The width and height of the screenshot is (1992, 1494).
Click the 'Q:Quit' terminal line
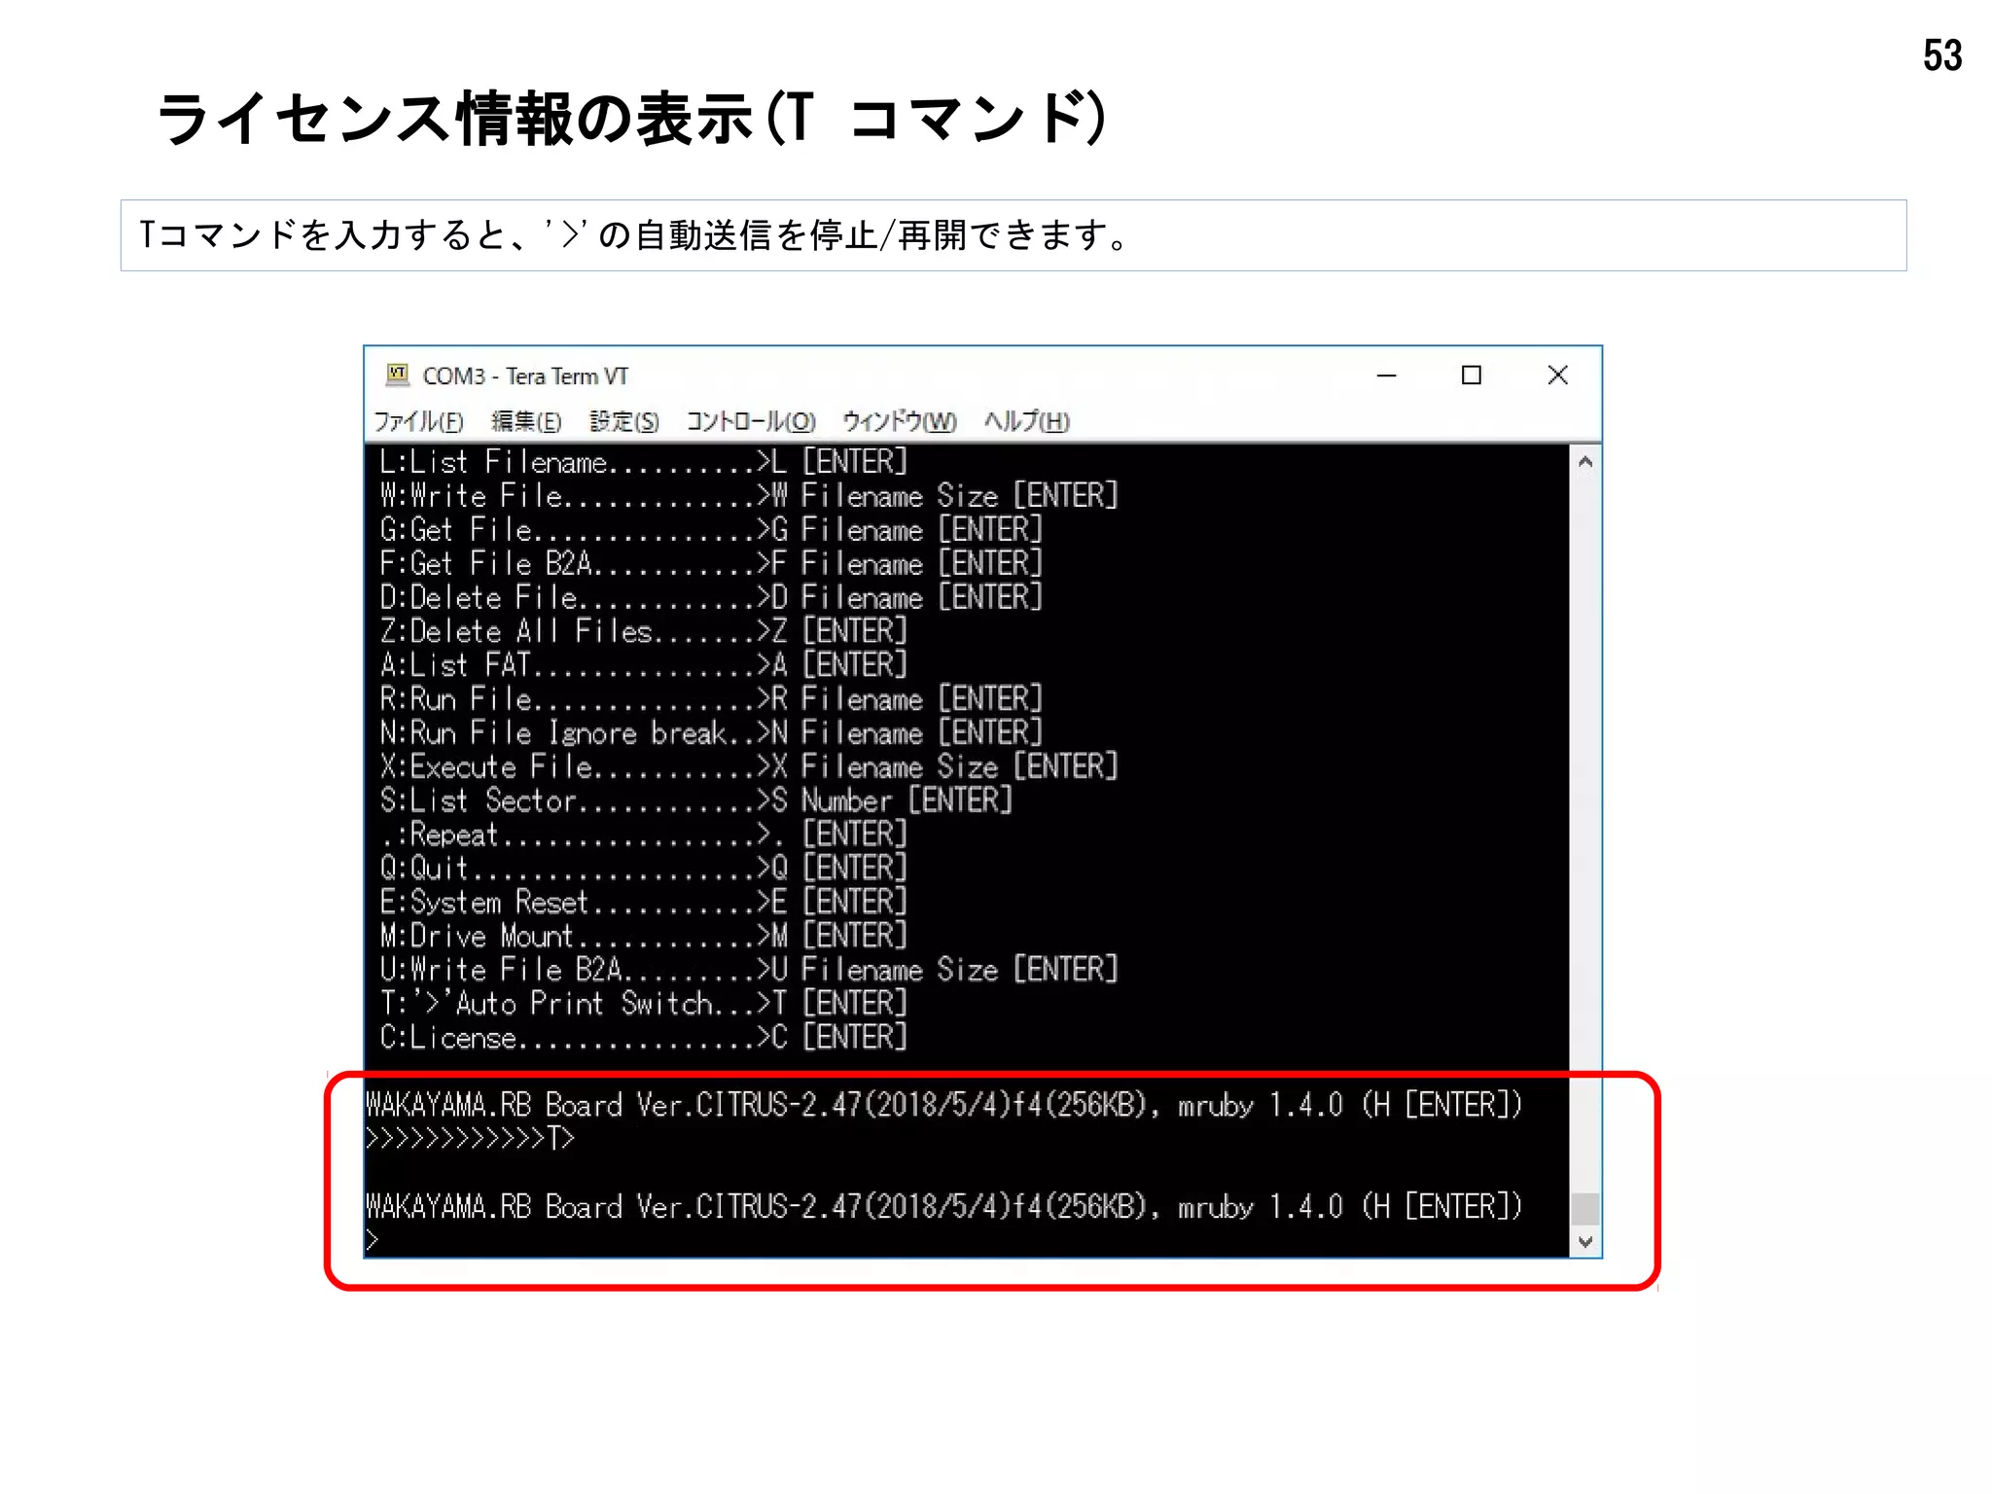coord(643,868)
